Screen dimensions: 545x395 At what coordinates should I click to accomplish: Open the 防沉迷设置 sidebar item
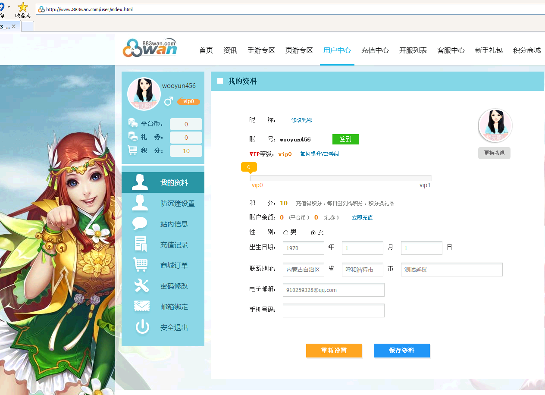[163, 203]
